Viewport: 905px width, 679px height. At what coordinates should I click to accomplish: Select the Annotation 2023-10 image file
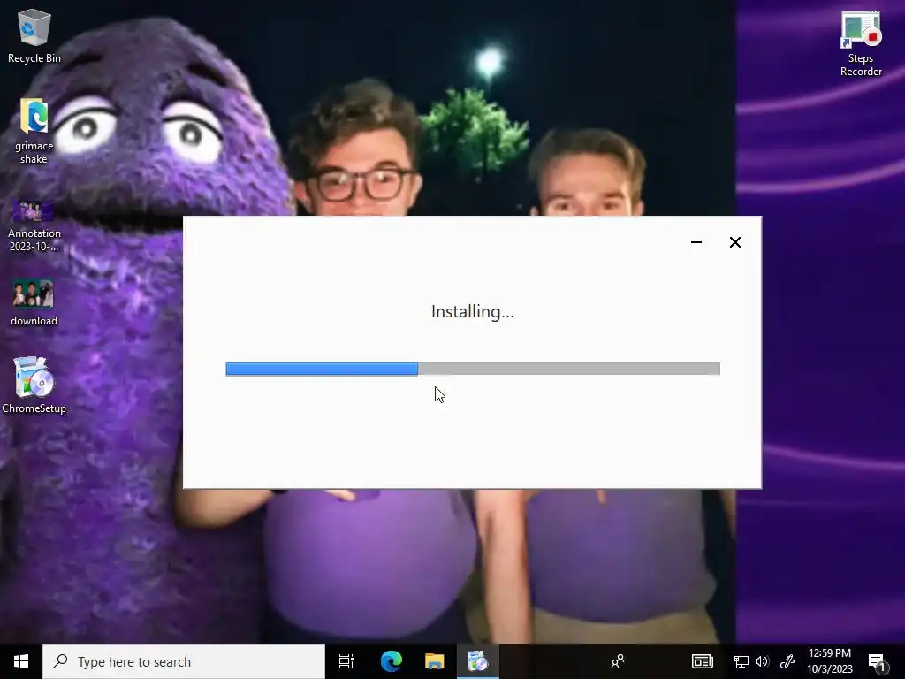[34, 225]
